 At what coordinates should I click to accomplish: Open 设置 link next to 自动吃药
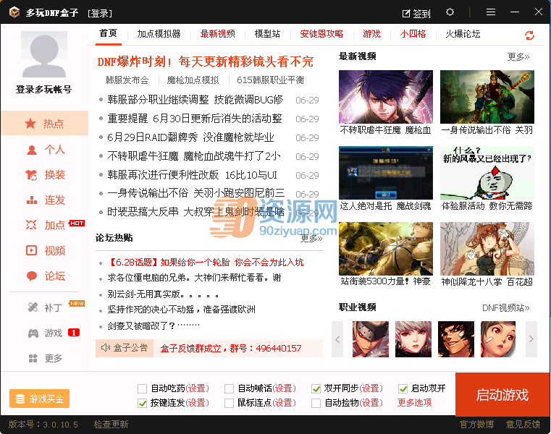[x=197, y=388]
